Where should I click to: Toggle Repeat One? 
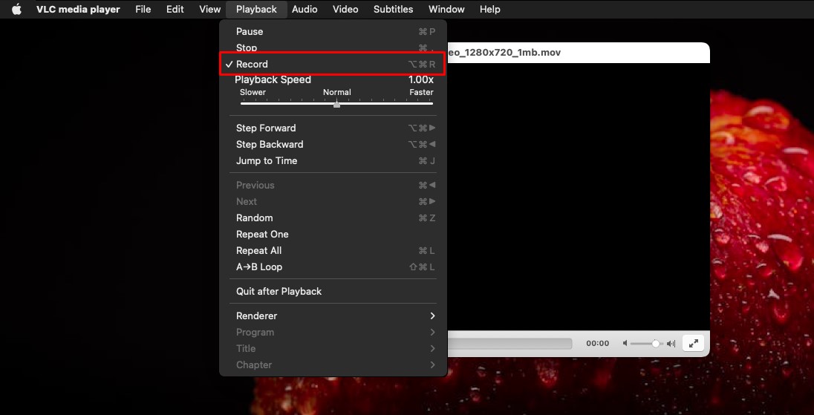[x=333, y=235]
